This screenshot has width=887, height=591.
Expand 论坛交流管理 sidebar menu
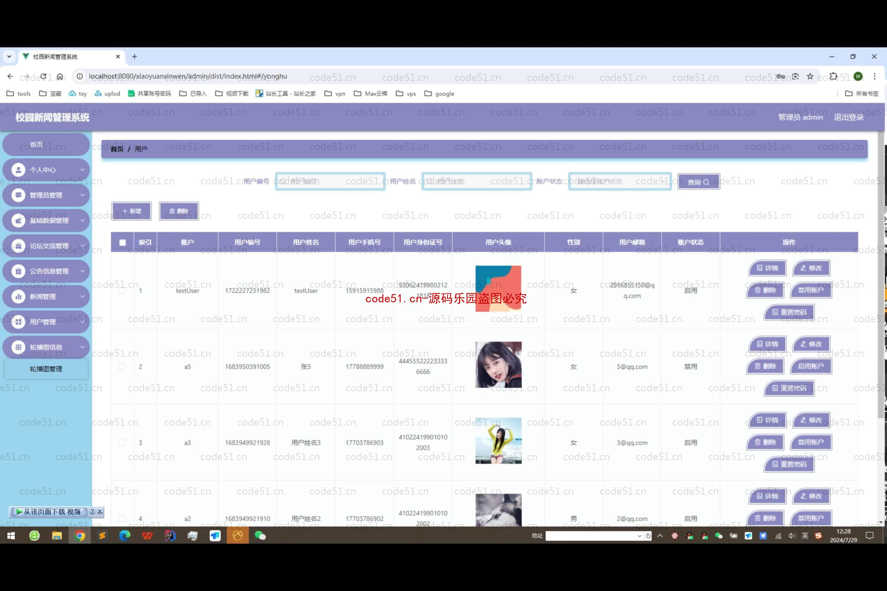click(x=46, y=245)
